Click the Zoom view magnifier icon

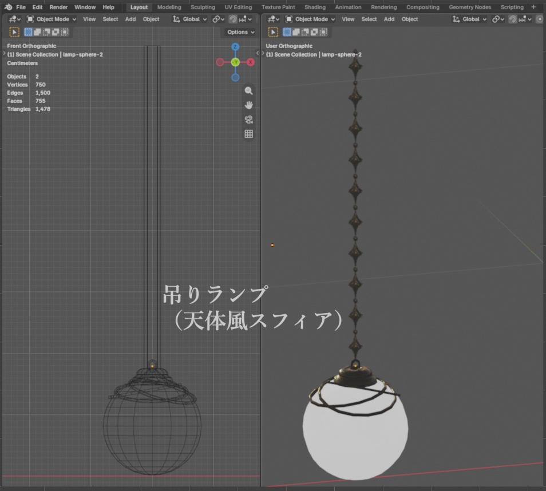248,91
